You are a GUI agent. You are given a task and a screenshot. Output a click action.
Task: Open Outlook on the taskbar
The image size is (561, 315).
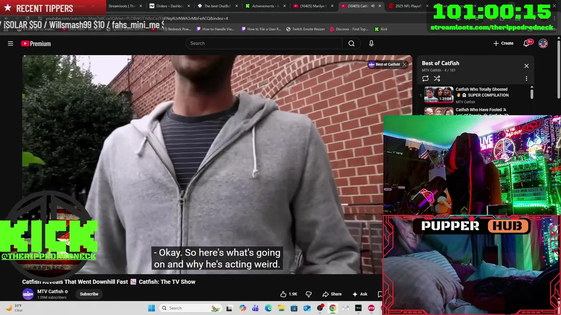(307, 308)
